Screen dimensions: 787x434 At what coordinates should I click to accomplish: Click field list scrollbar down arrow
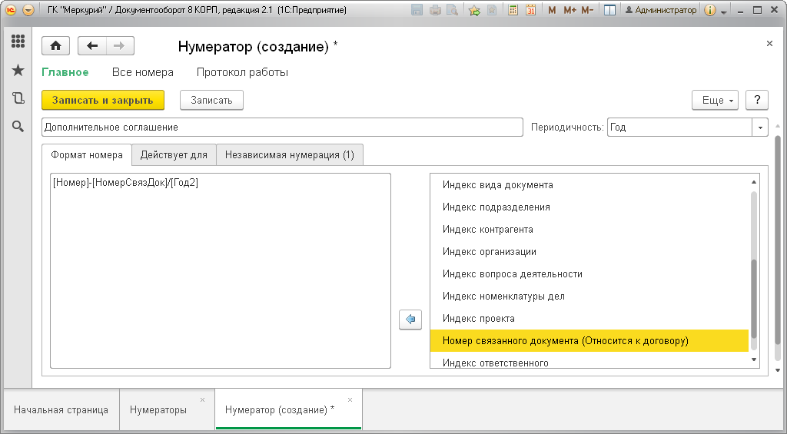754,359
